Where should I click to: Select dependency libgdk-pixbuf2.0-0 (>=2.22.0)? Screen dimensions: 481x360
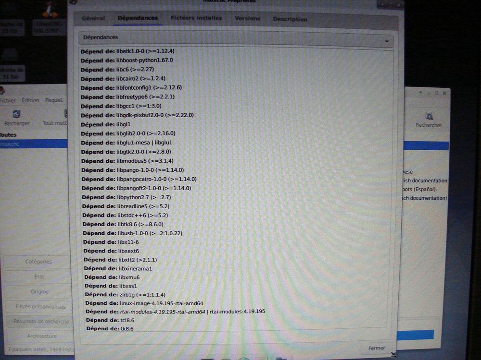(x=138, y=115)
